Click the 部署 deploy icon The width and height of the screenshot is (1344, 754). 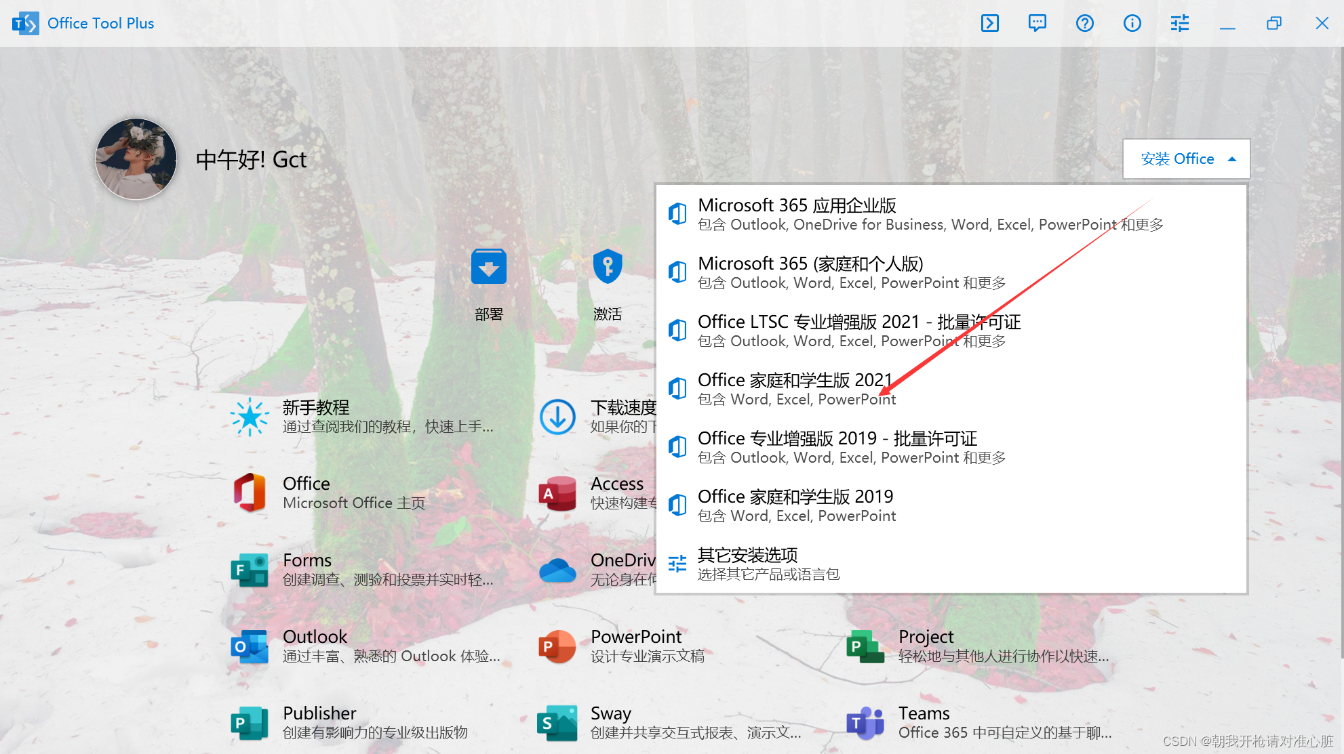(489, 268)
